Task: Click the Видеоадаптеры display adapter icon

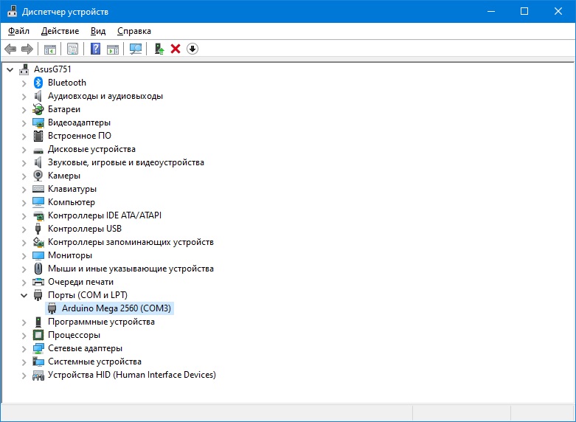Action: pyautogui.click(x=38, y=122)
